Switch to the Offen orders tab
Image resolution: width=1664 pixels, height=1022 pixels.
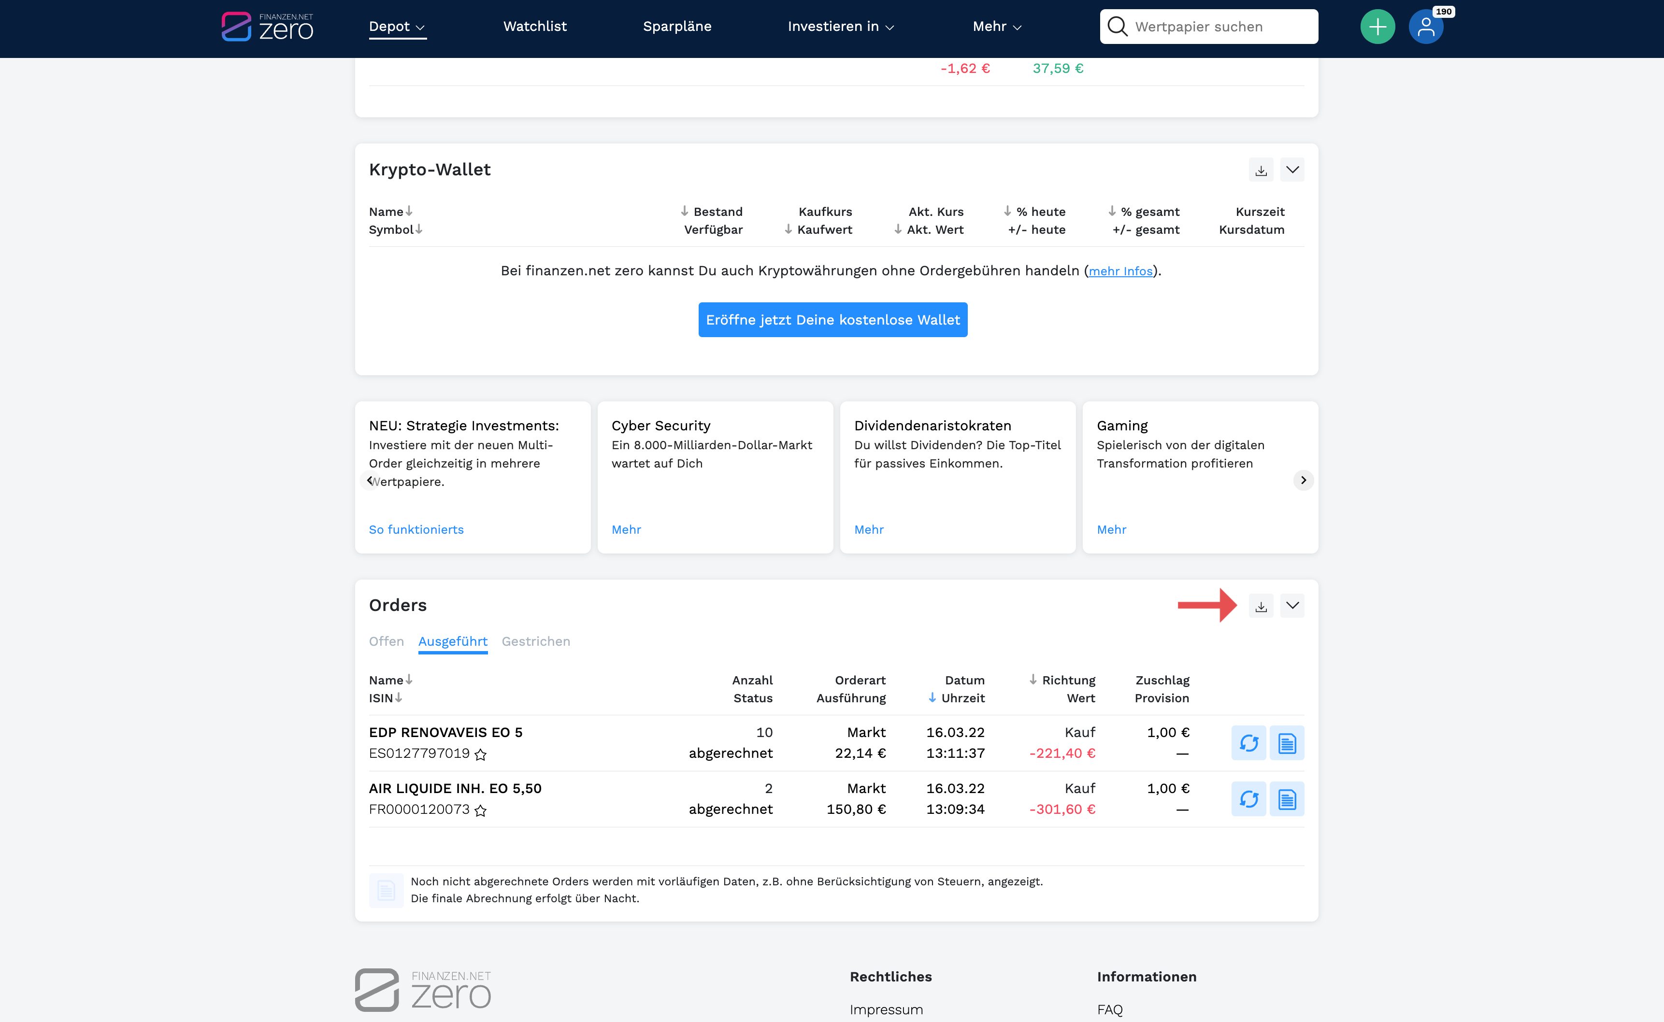tap(386, 641)
